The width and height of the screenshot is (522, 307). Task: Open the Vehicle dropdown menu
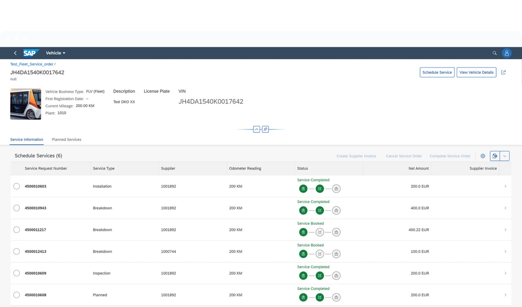pyautogui.click(x=55, y=53)
